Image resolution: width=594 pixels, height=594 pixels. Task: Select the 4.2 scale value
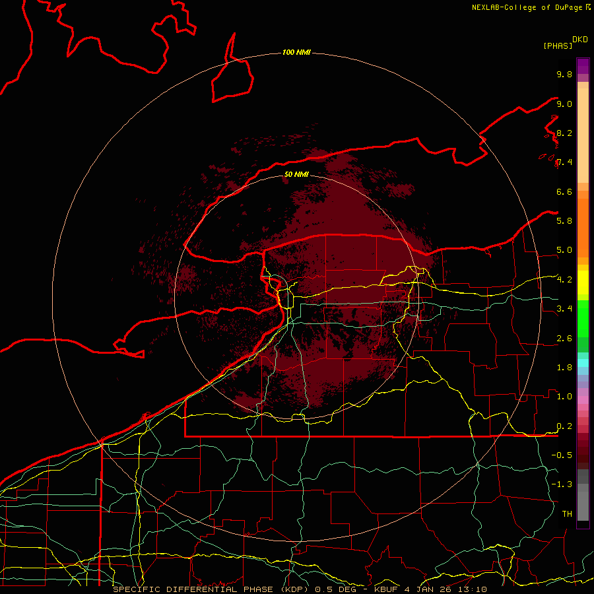coord(564,280)
